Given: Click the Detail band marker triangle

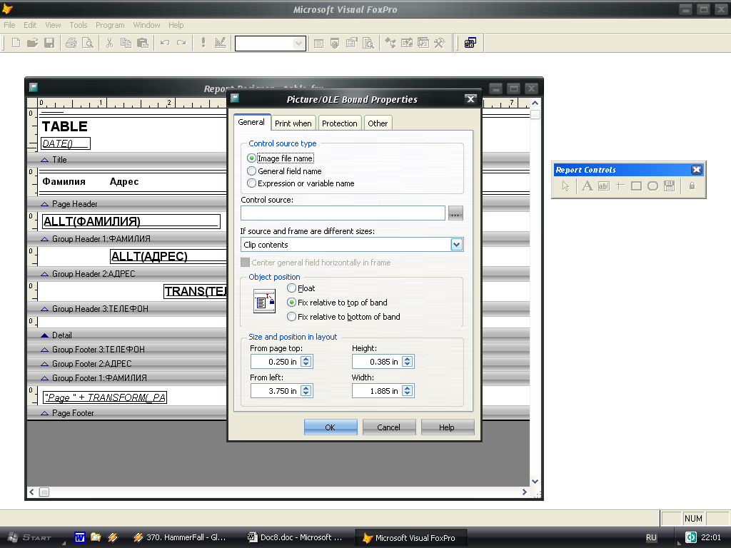Looking at the screenshot, I should point(45,335).
